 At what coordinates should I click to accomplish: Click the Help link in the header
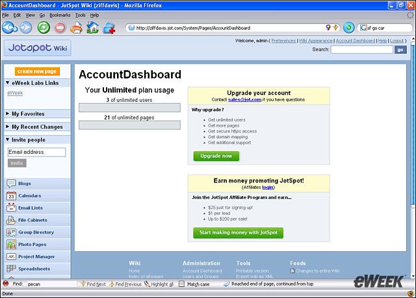click(382, 41)
